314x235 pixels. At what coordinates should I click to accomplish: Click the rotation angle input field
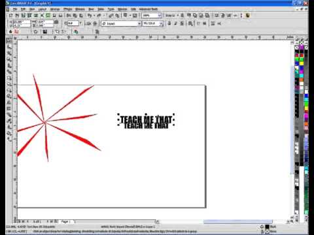pyautogui.click(x=73, y=23)
